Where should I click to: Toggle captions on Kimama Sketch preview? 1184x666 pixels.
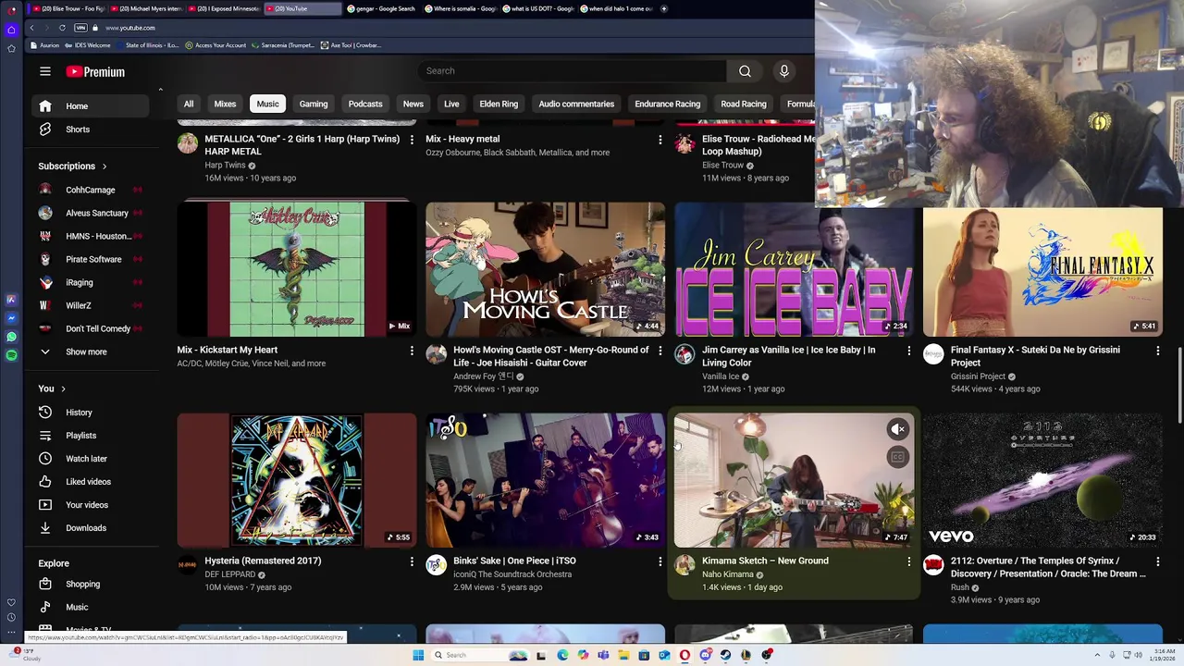pos(897,457)
